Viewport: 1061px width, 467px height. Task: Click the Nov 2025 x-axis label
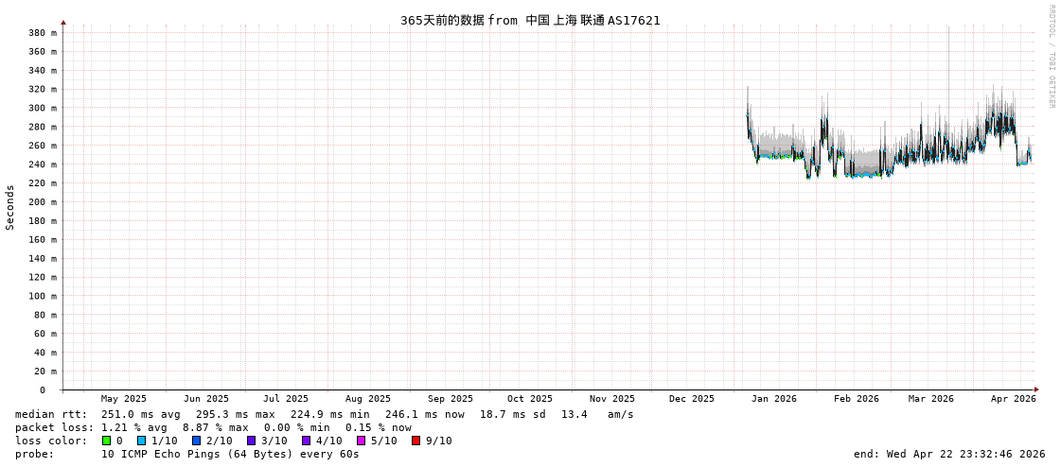point(611,399)
